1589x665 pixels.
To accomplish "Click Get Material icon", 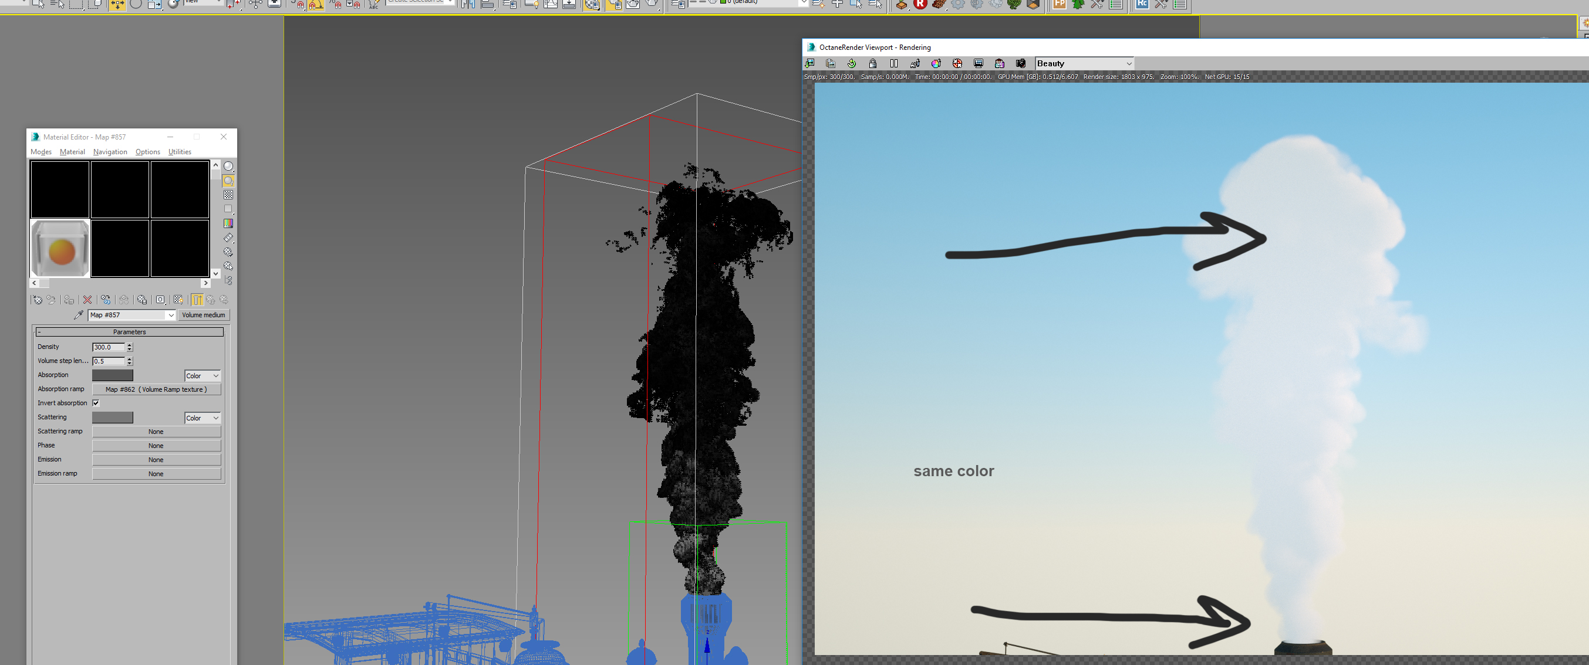I will point(37,300).
